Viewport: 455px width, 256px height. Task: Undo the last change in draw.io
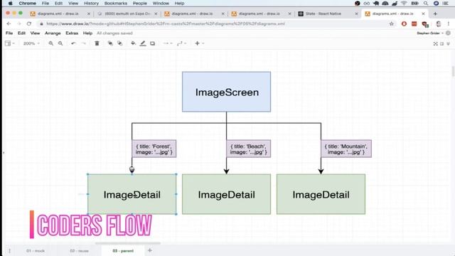(x=73, y=43)
